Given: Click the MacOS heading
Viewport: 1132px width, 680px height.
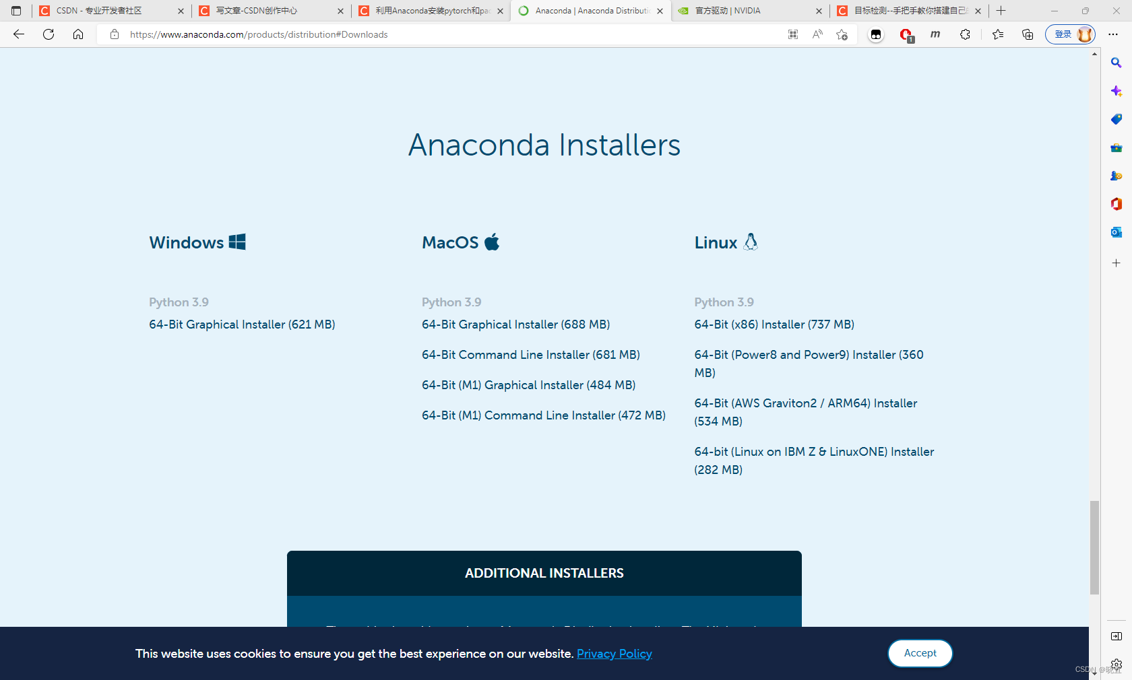Looking at the screenshot, I should point(461,242).
